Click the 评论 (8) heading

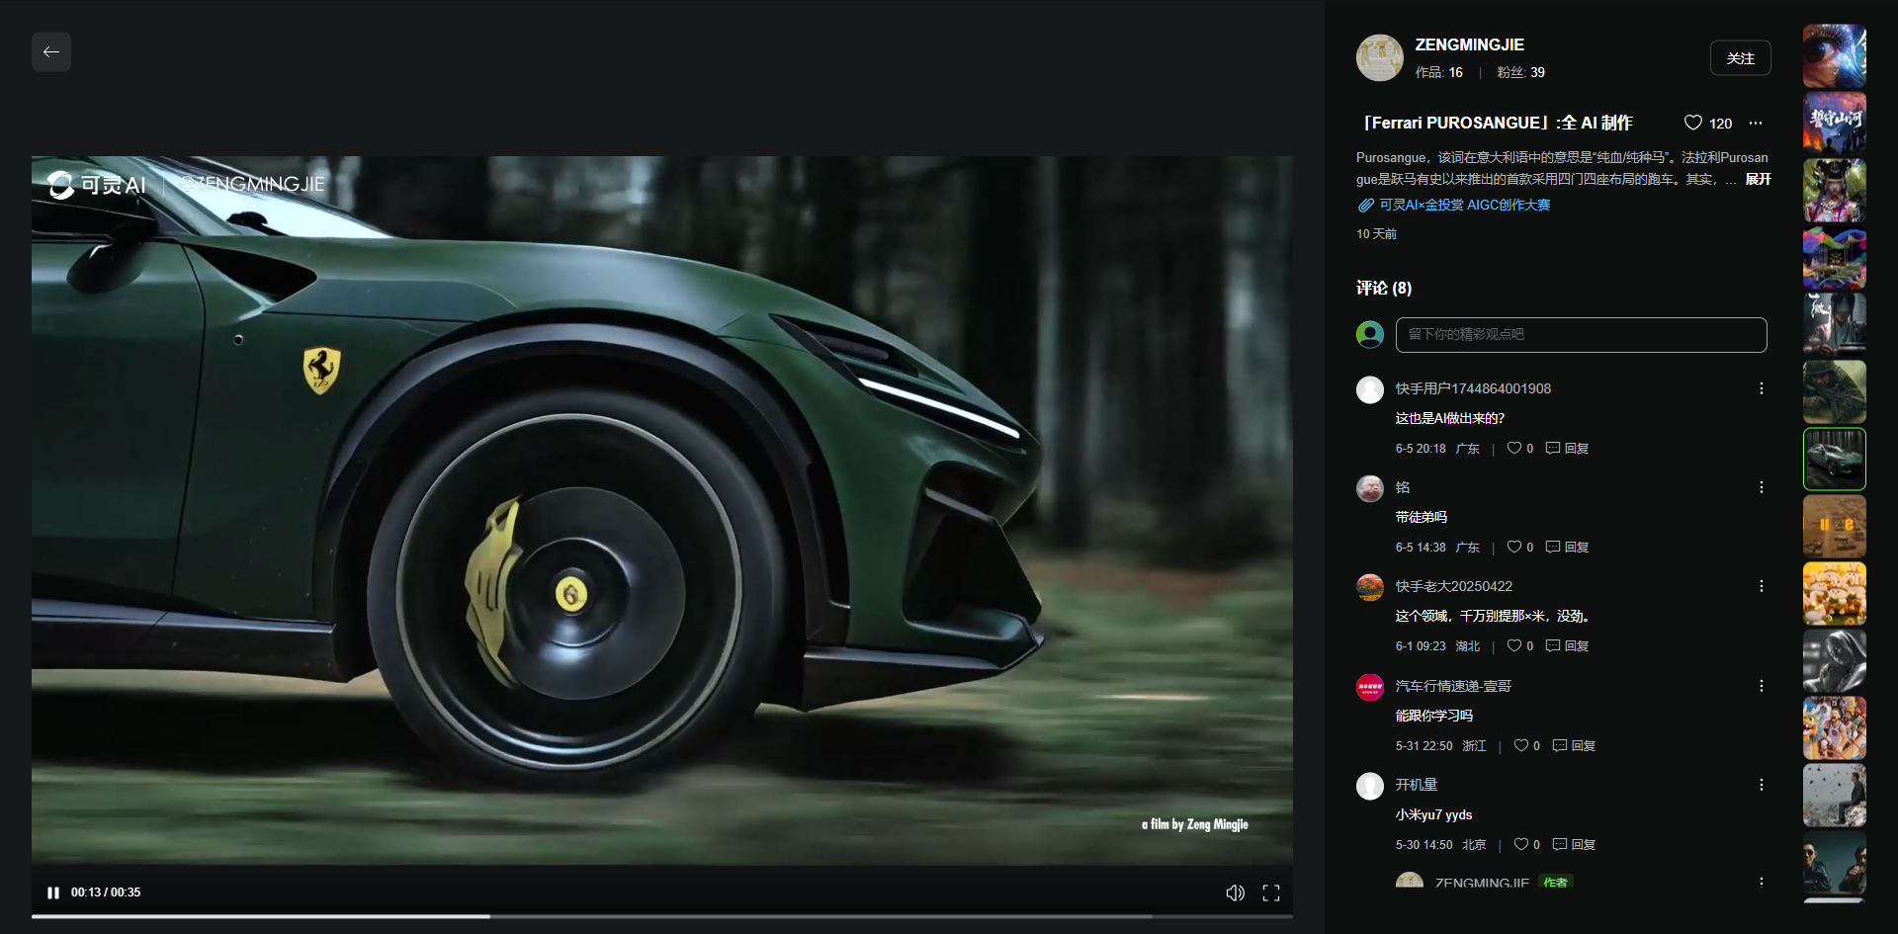[1384, 288]
